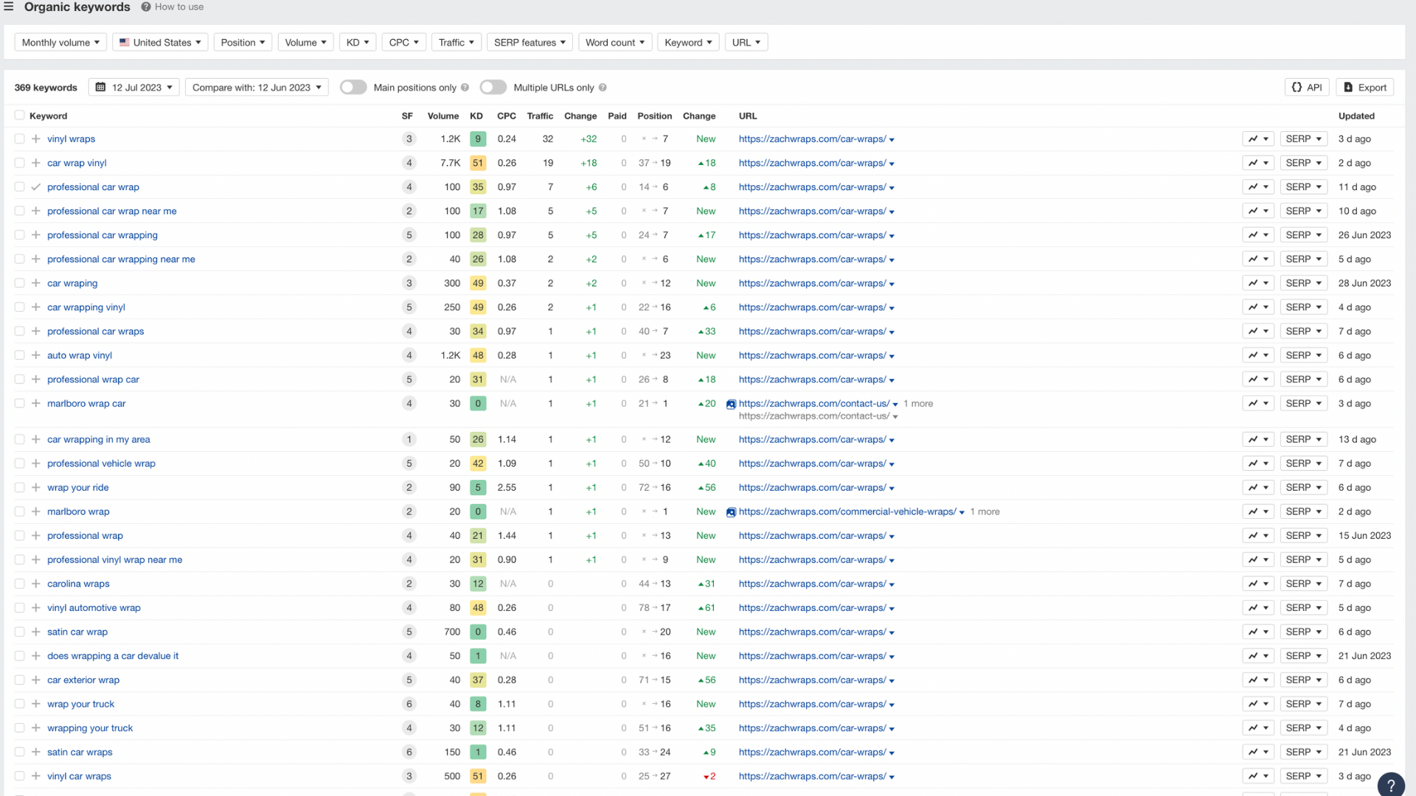Screen dimensions: 1416x796
Task: Open the zachwraps.com/commercial-vehicle-wraps/ URL link
Action: coord(847,512)
